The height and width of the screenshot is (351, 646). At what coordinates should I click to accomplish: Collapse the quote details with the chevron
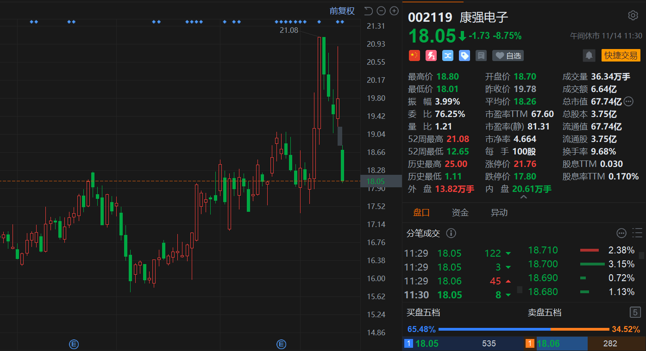[x=524, y=197]
